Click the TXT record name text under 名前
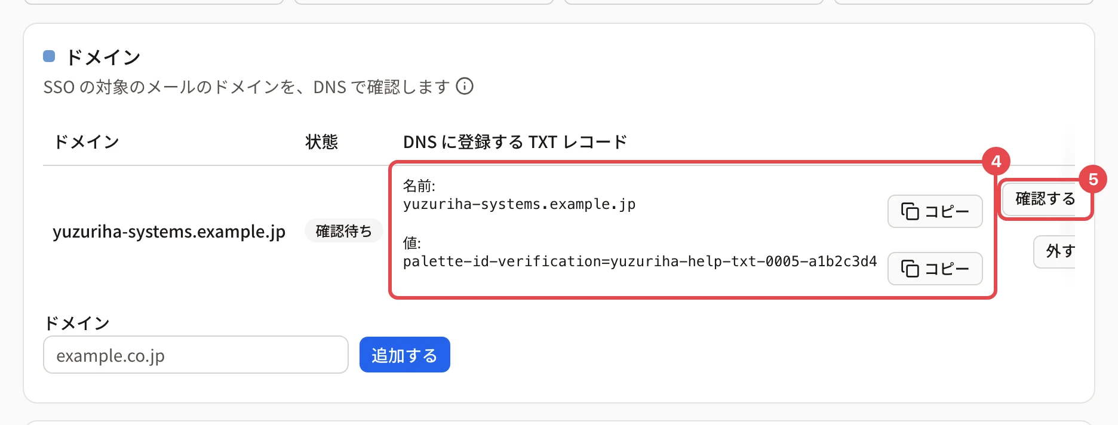This screenshot has height=425, width=1118. (x=519, y=204)
